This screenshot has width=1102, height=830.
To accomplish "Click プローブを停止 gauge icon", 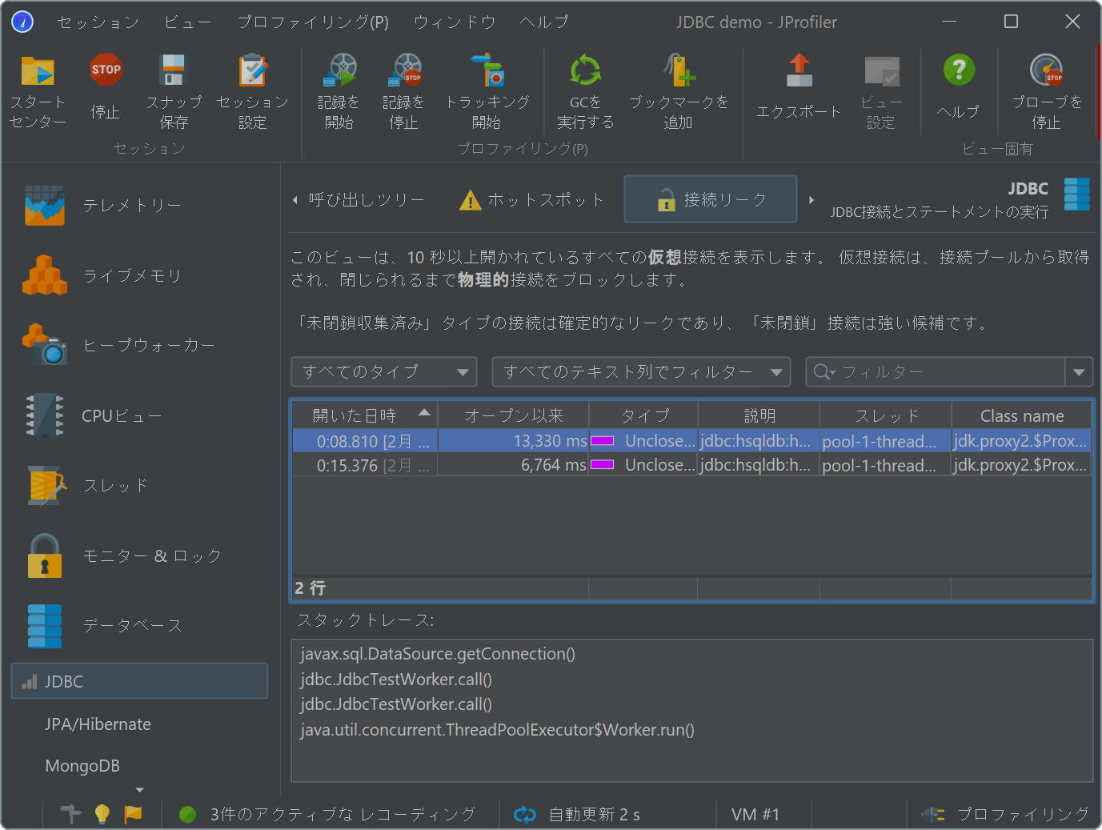I will coord(1046,70).
